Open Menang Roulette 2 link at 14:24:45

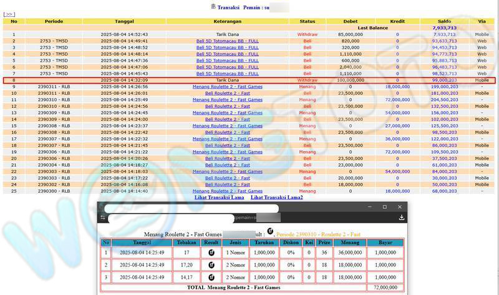click(228, 113)
